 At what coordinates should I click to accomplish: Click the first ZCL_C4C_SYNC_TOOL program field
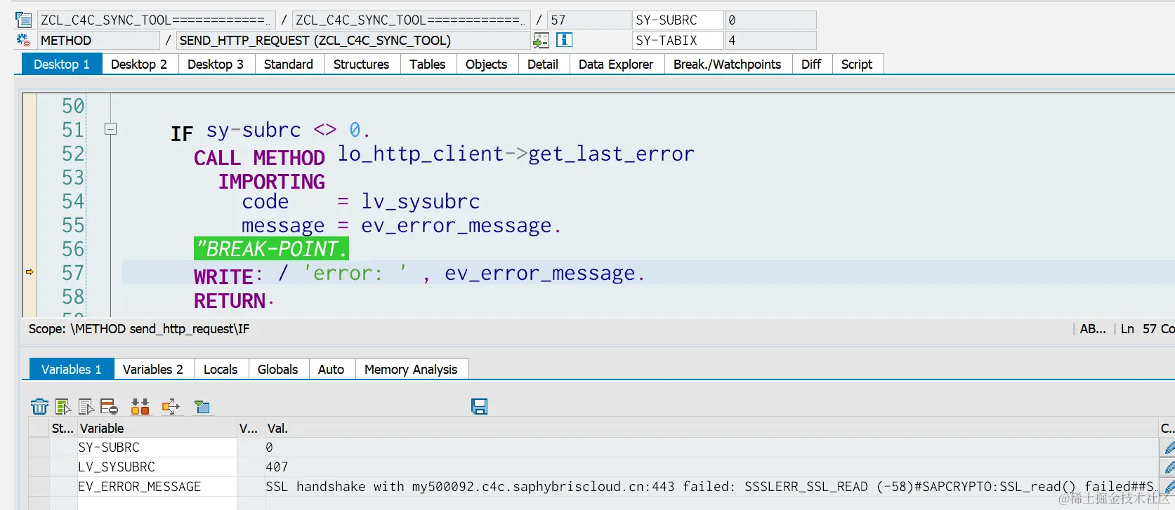click(156, 20)
